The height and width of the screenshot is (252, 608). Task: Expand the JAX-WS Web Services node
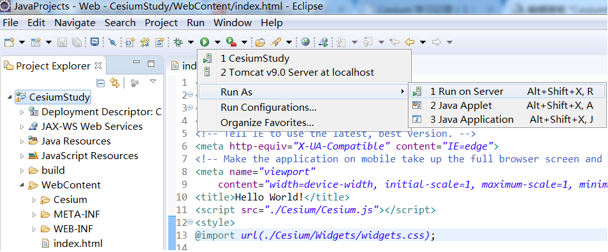tap(22, 127)
